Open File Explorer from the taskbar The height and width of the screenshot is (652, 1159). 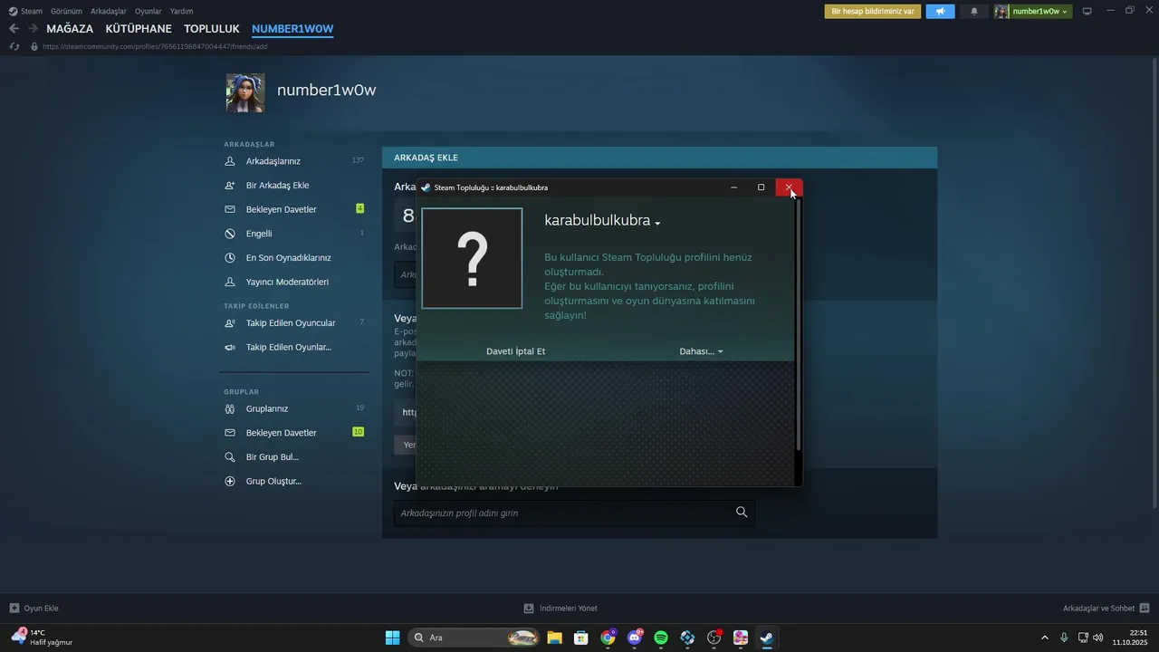pyautogui.click(x=554, y=638)
